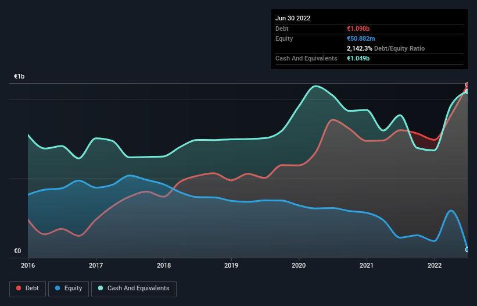Click the 2016 x-axis label
The height and width of the screenshot is (306, 477).
(28, 265)
